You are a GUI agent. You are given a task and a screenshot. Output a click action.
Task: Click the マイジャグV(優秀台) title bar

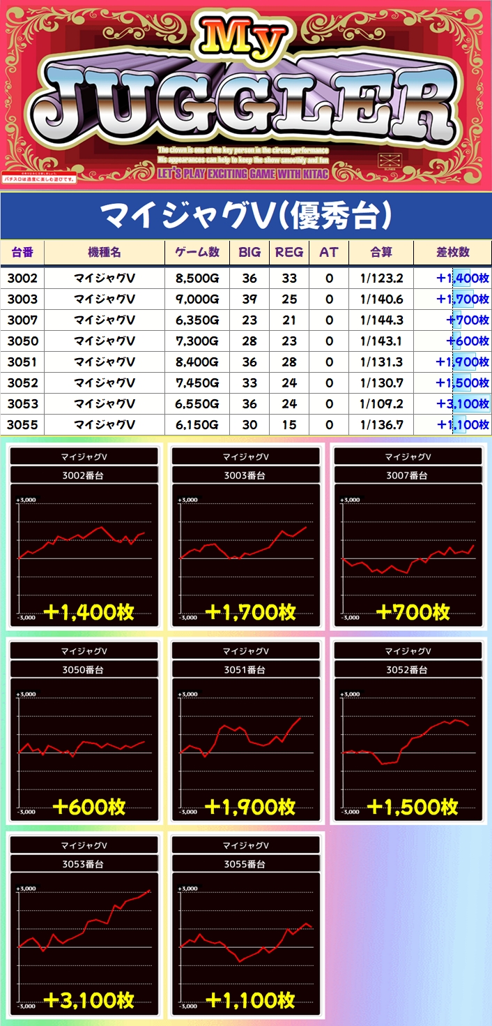pyautogui.click(x=246, y=217)
